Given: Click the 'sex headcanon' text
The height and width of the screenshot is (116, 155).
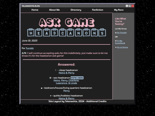Looking at the screenshot, I should click(62, 78).
